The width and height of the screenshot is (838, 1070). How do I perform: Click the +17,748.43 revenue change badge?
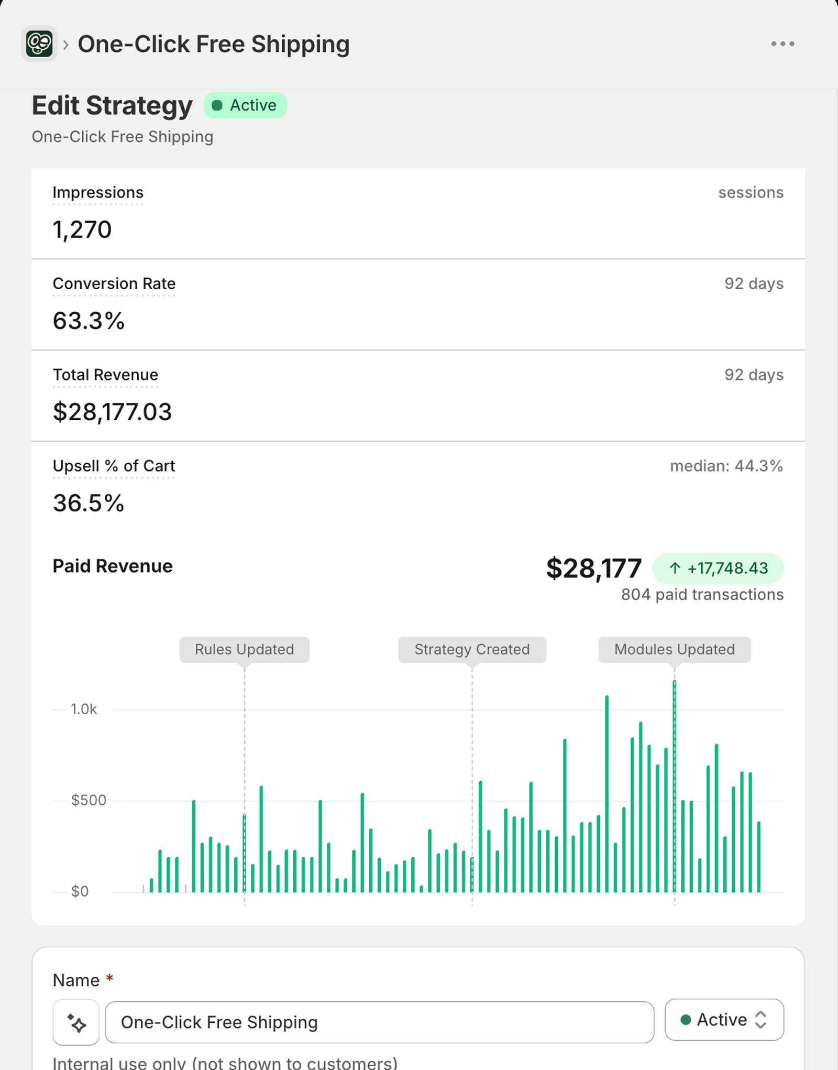click(x=718, y=568)
